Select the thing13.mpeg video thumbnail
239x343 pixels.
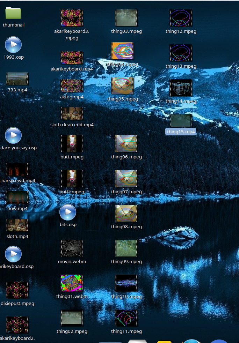181,53
